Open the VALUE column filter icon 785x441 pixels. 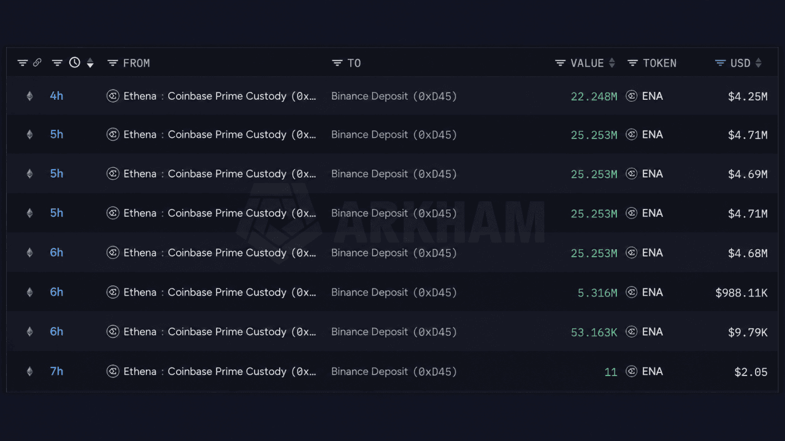[x=560, y=62]
